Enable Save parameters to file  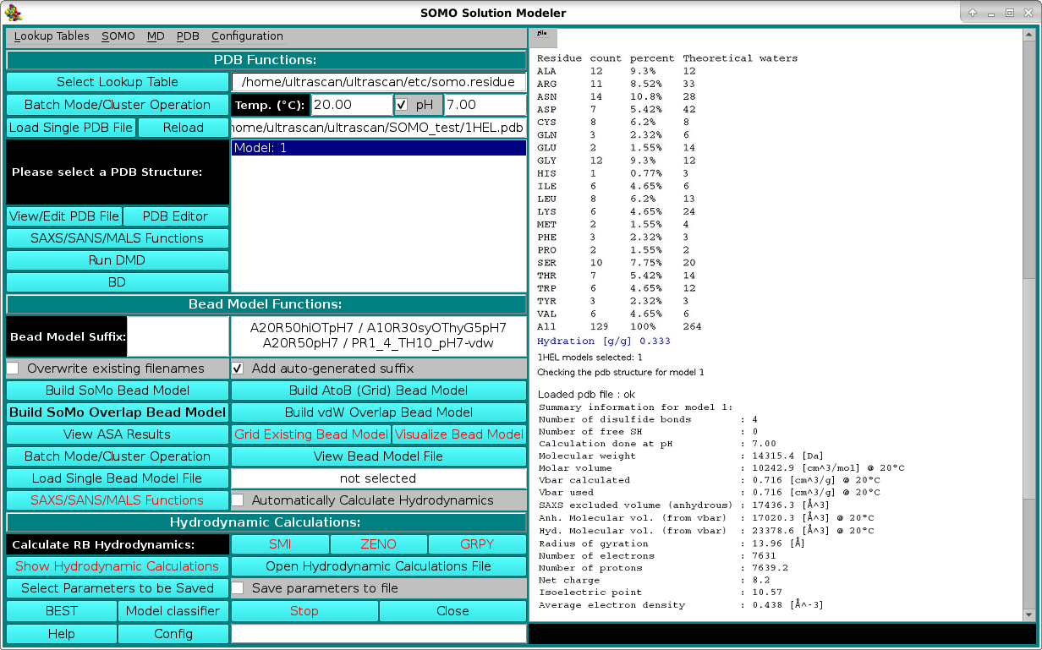239,588
